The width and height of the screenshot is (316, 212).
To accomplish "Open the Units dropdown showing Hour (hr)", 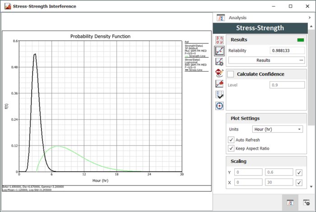I will tap(278, 129).
